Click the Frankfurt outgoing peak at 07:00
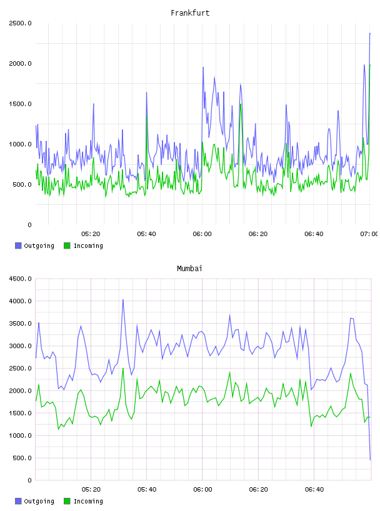Viewport: 380px width, 511px height. [x=370, y=33]
